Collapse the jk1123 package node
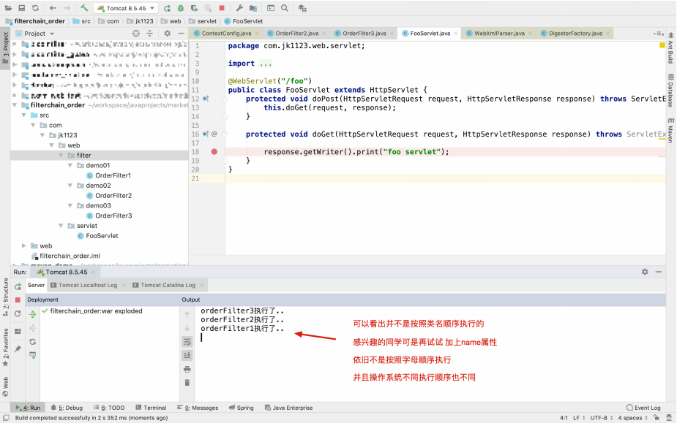This screenshot has height=423, width=677. [x=42, y=135]
